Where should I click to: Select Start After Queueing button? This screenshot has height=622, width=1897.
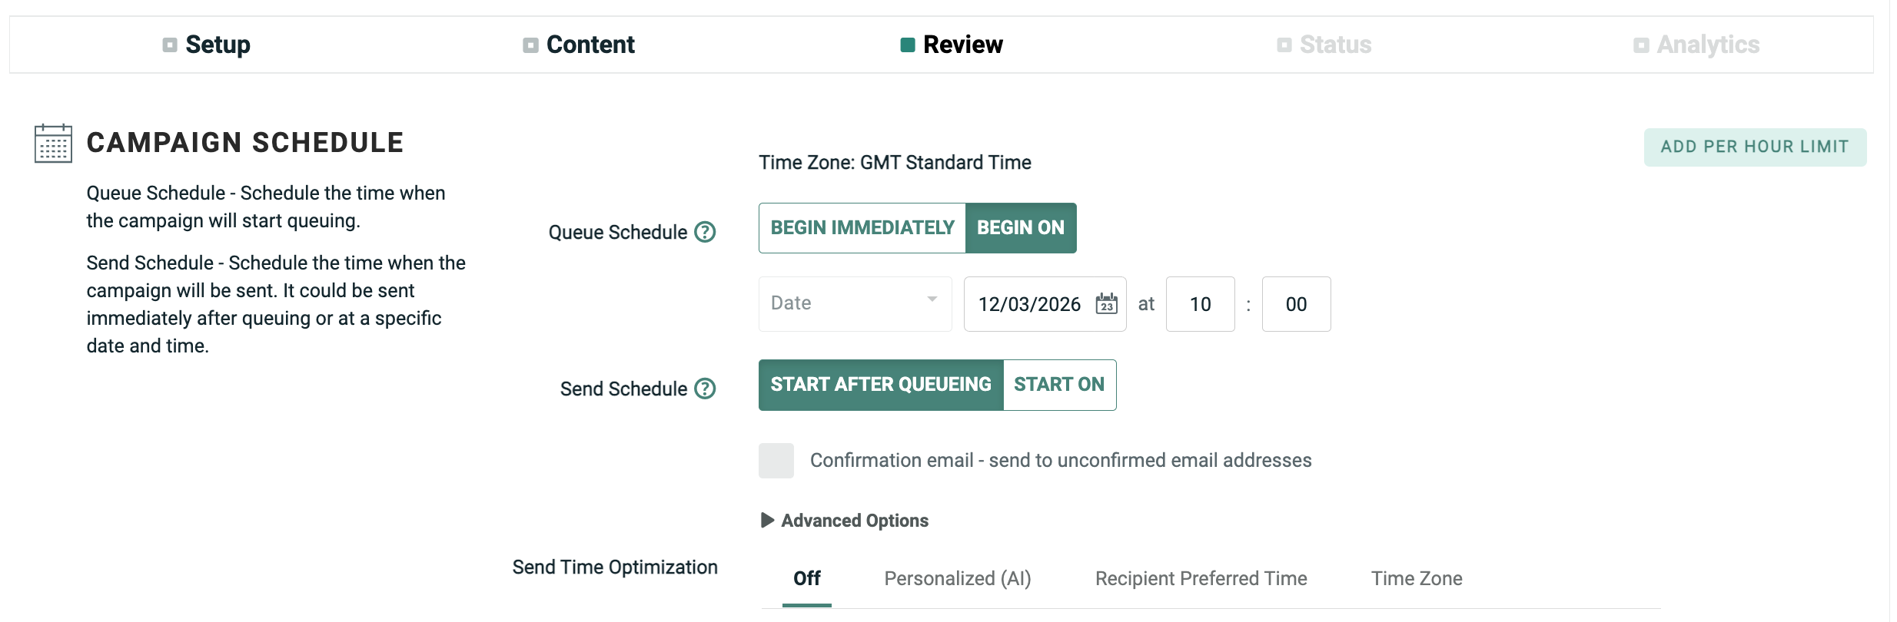881,385
